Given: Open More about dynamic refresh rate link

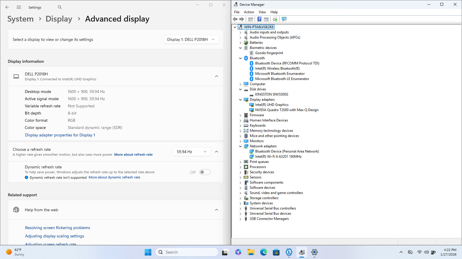Looking at the screenshot, I should click(114, 177).
